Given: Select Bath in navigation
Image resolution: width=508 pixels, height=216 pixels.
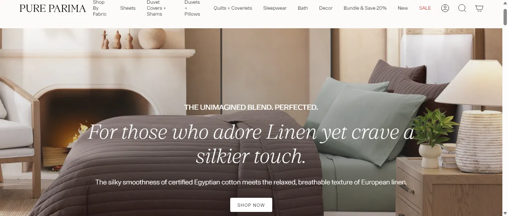Looking at the screenshot, I should click(303, 8).
